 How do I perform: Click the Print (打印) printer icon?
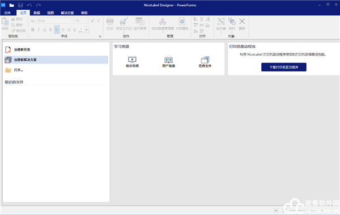pyautogui.click(x=110, y=22)
